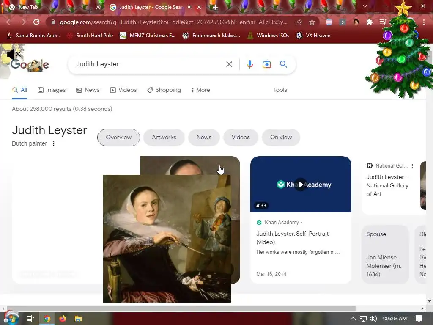The height and width of the screenshot is (325, 433).
Task: Play the Khan Academy video
Action: [x=301, y=185]
